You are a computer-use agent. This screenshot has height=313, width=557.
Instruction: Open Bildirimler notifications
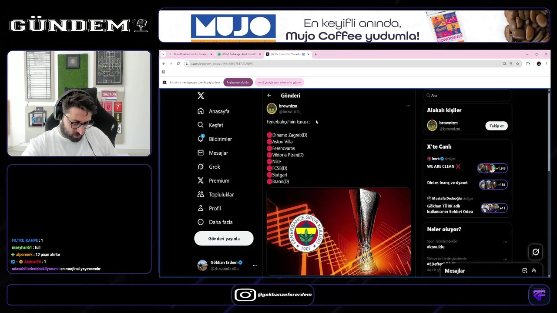215,139
